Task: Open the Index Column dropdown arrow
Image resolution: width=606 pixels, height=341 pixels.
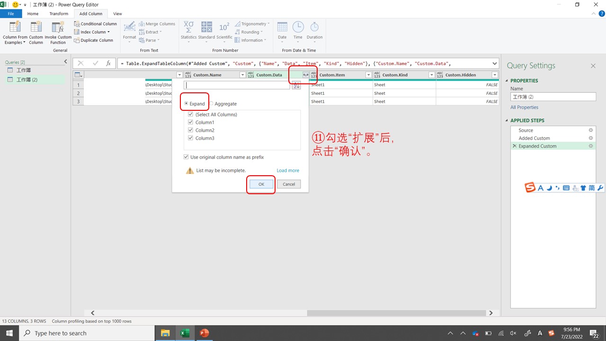Action: click(108, 32)
